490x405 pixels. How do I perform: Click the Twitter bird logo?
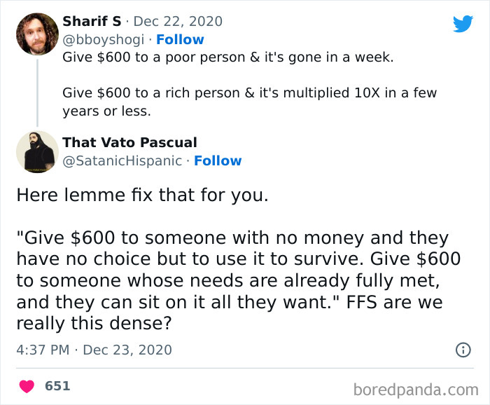pos(463,23)
